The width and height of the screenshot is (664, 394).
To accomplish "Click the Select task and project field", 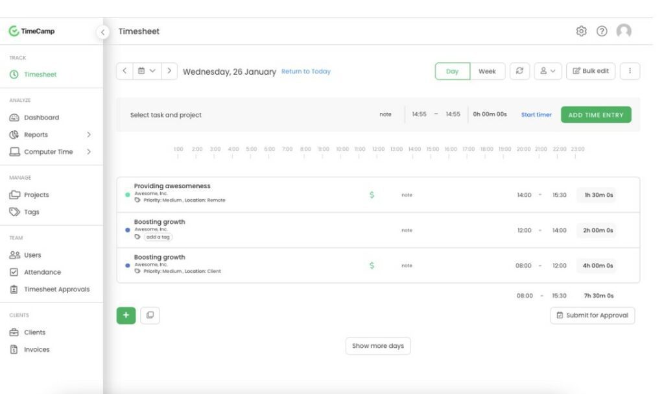I will 166,115.
